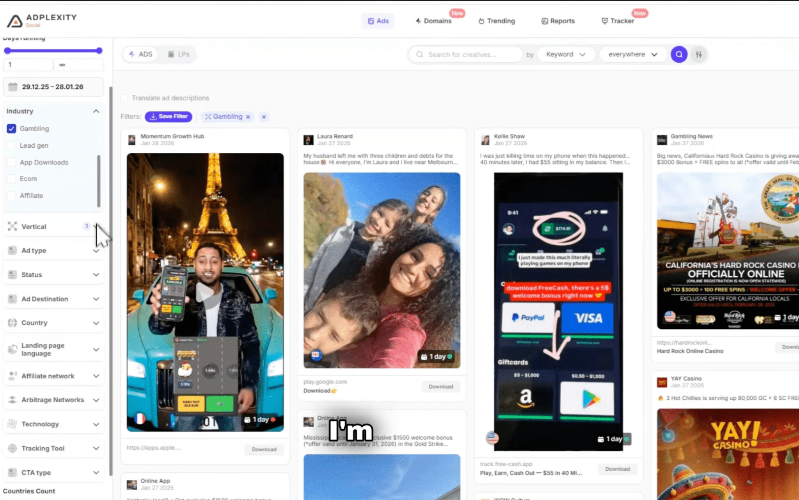This screenshot has height=500, width=799.
Task: Uncheck the Gambling industry checkbox
Action: [x=11, y=129]
